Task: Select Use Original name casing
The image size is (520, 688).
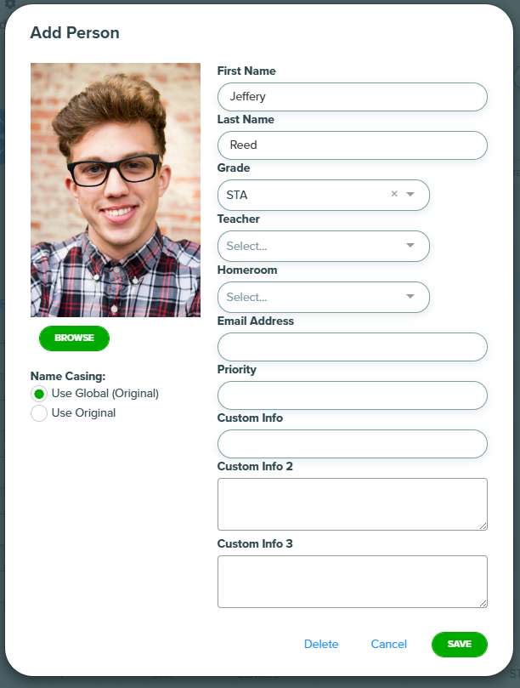Action: [39, 413]
